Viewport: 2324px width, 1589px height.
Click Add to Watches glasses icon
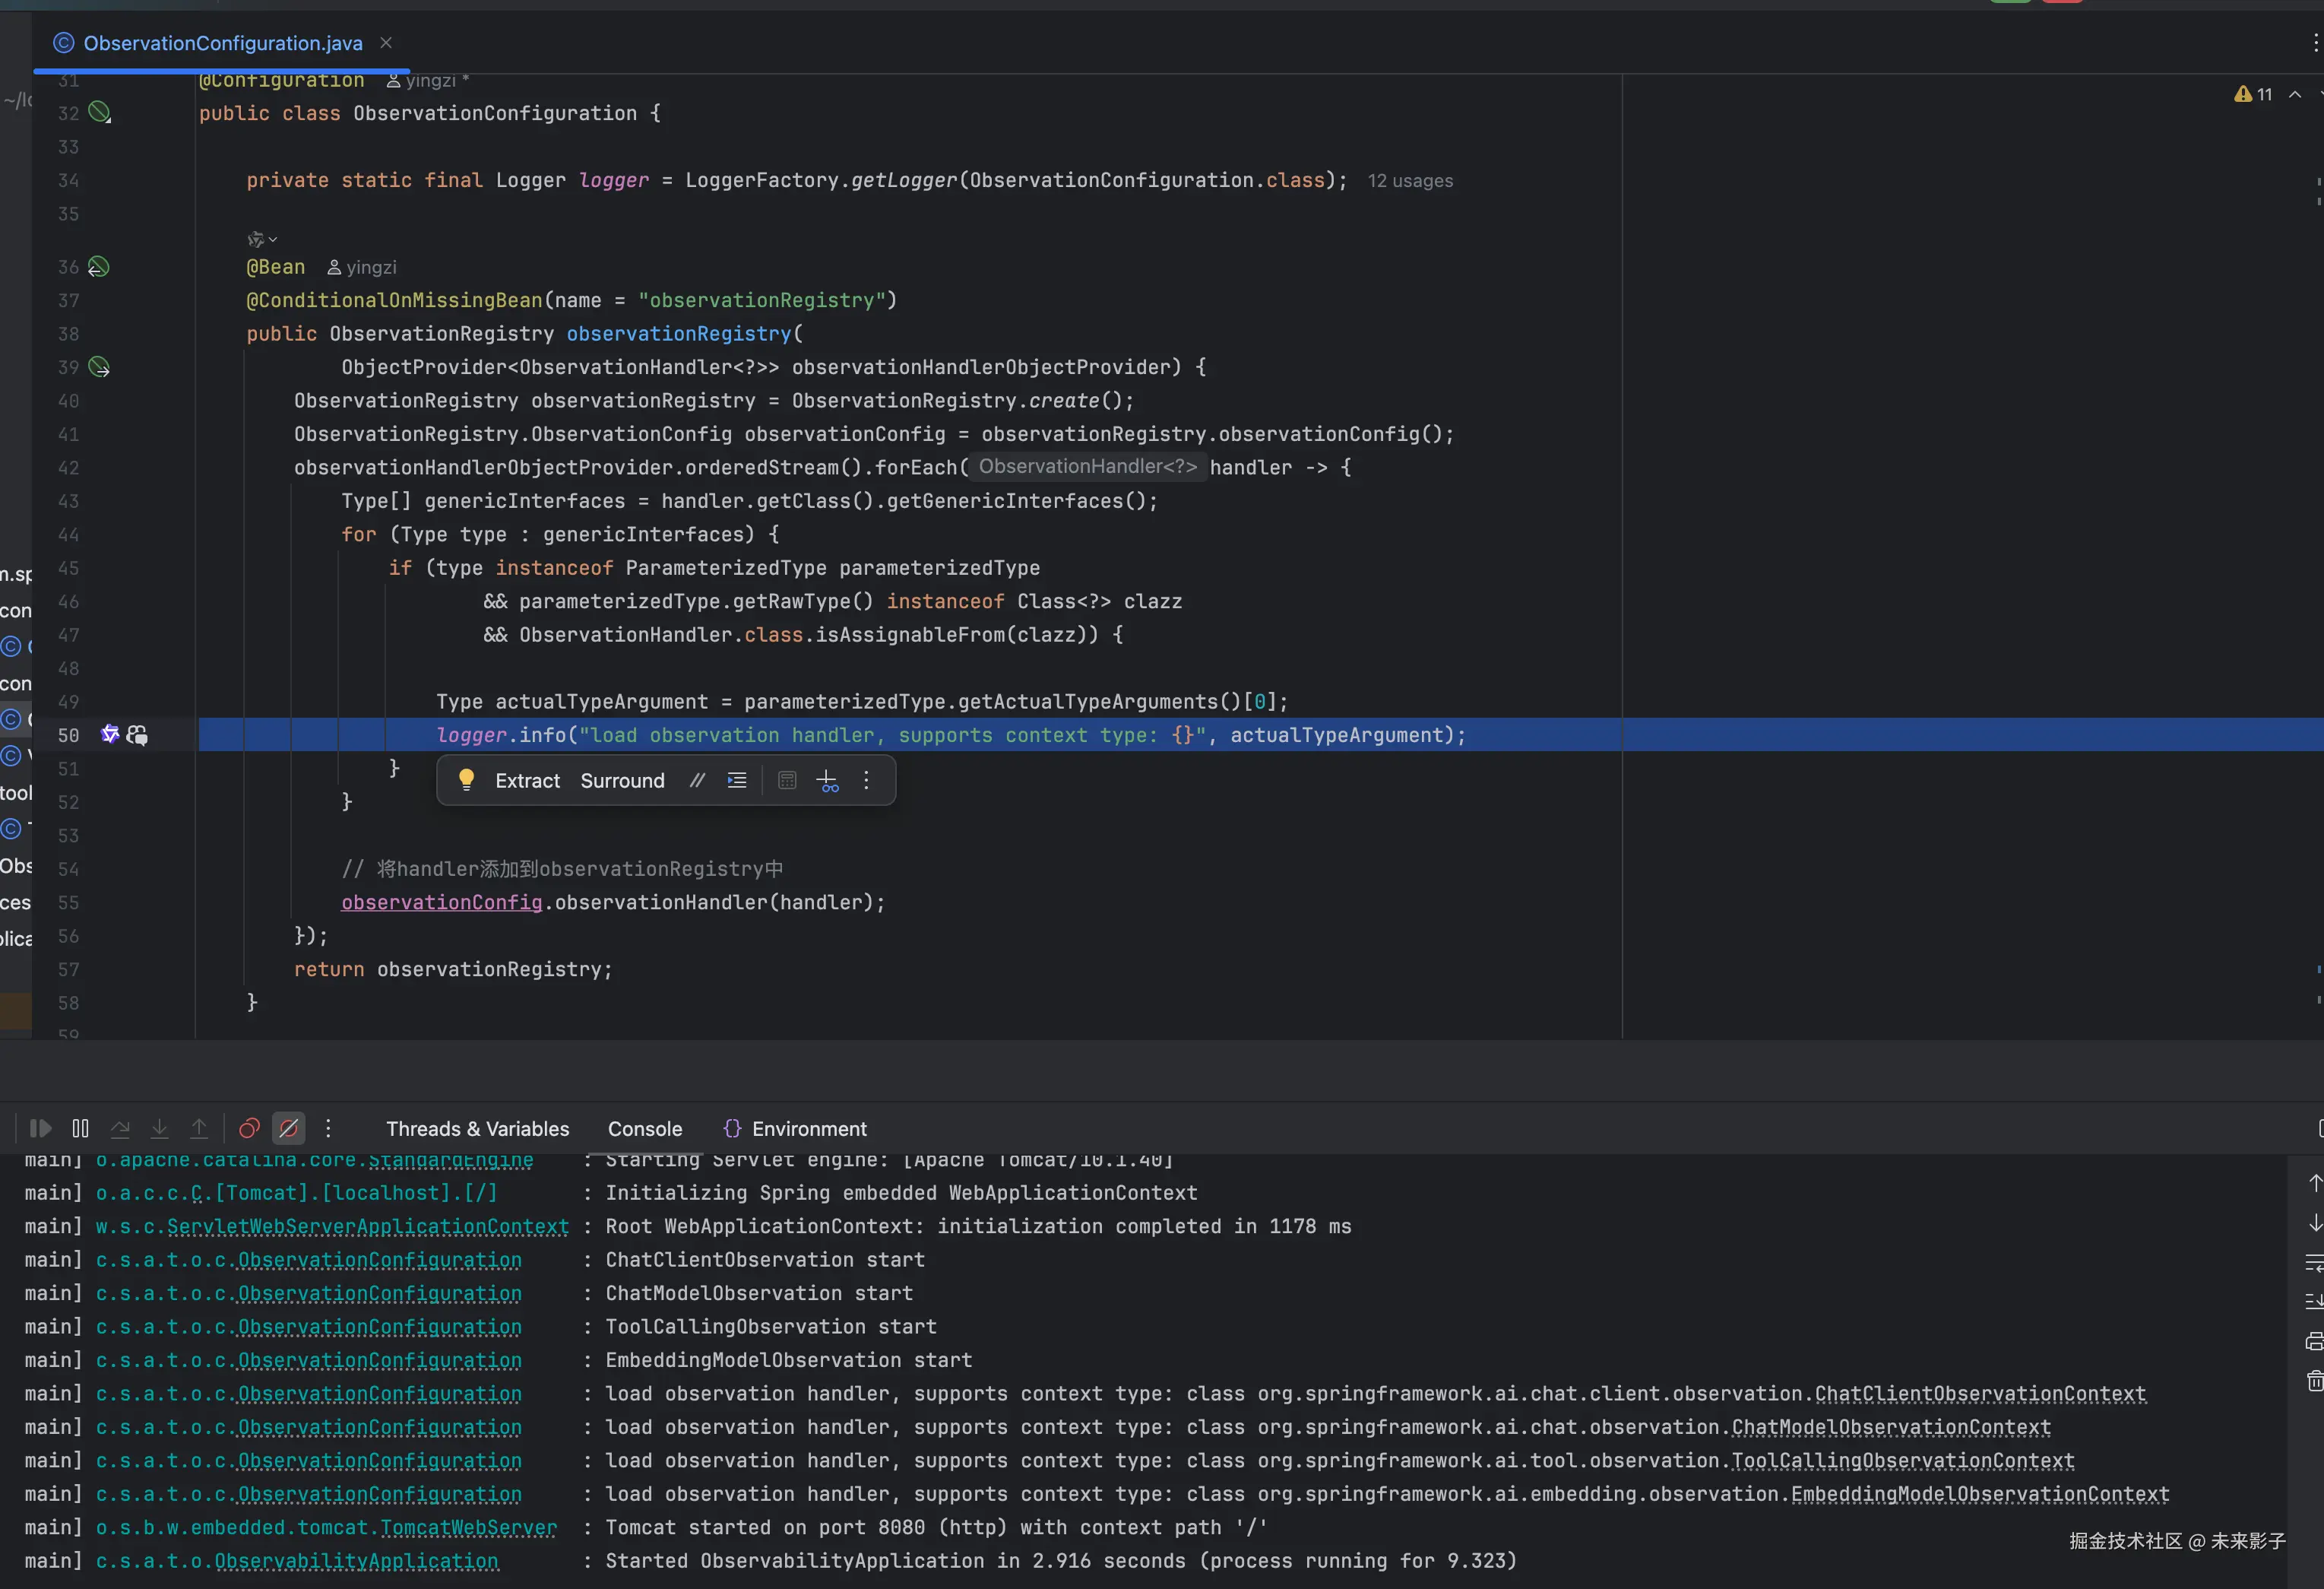click(x=828, y=781)
